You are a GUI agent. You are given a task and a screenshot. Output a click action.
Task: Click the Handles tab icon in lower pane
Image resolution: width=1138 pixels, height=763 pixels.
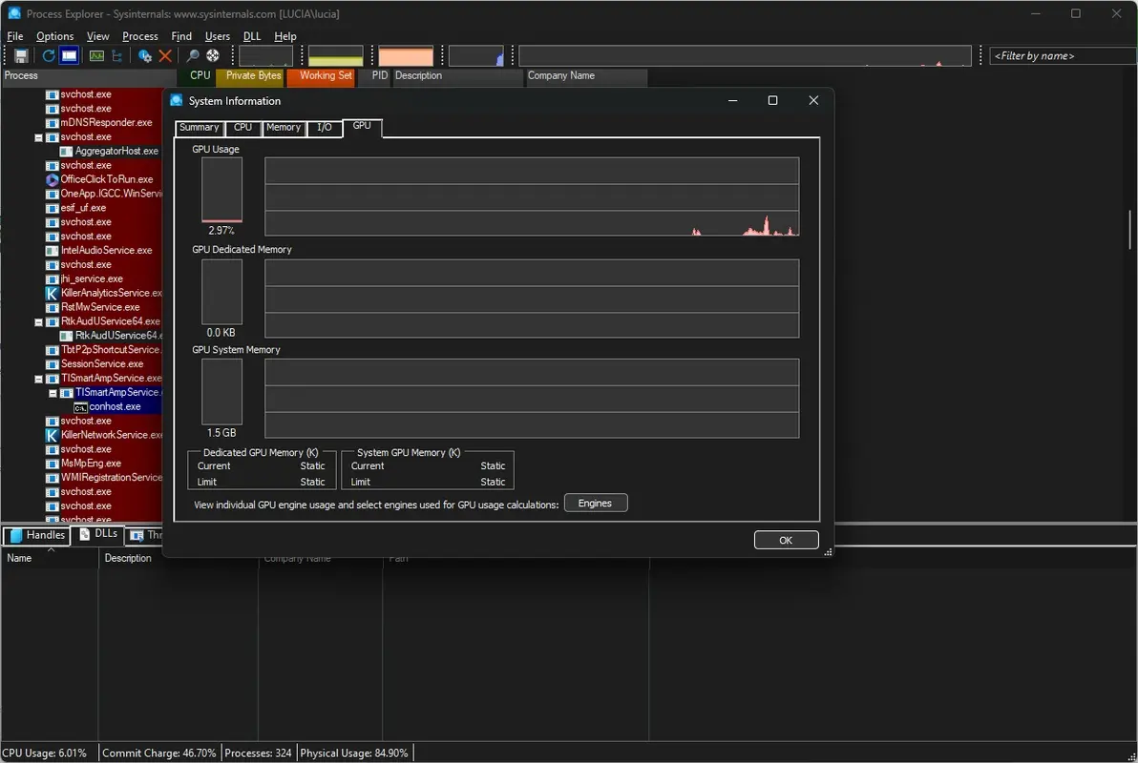16,535
